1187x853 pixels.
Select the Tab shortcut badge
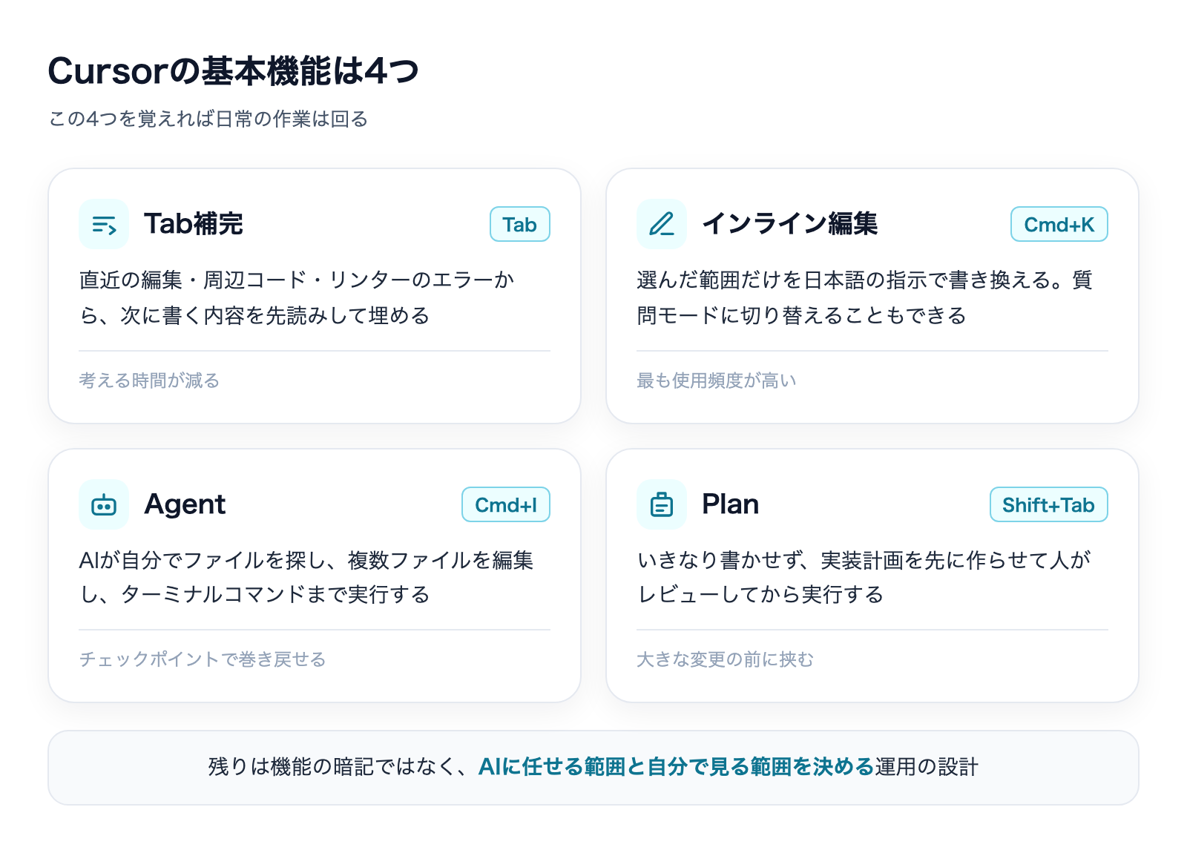[x=520, y=224]
